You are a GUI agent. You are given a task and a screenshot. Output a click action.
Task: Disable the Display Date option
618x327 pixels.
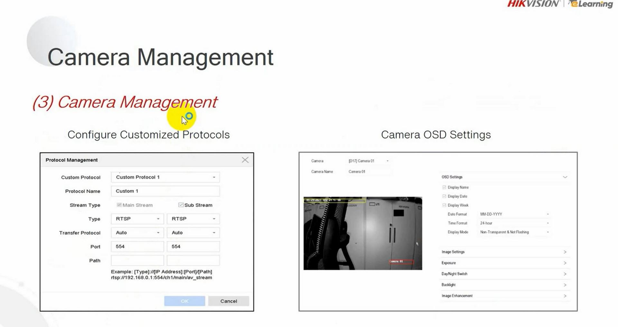tap(444, 196)
